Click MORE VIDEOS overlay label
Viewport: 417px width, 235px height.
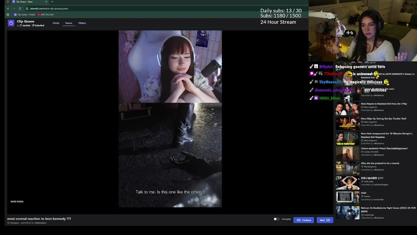click(17, 202)
